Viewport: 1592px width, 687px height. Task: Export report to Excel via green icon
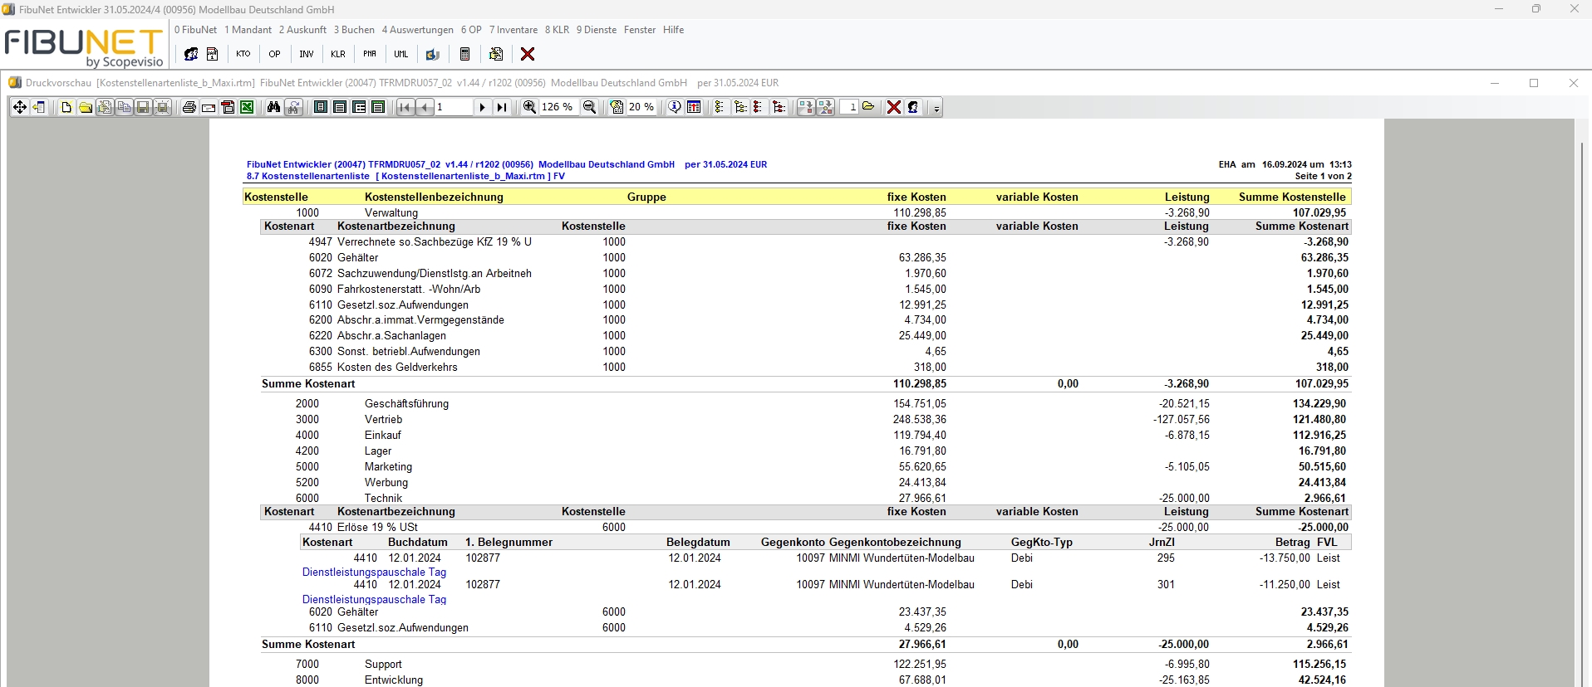coord(247,107)
